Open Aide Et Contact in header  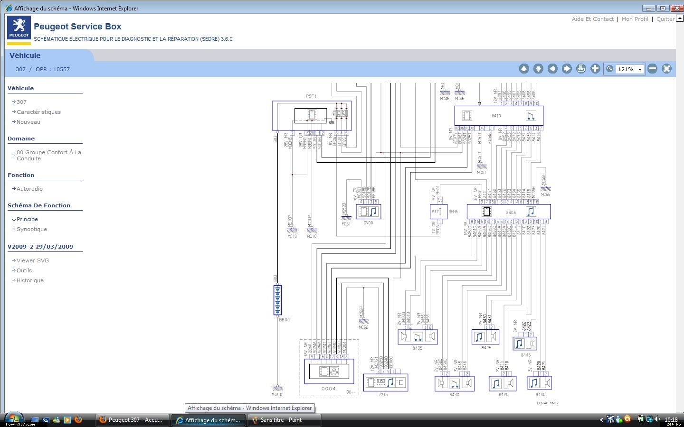pyautogui.click(x=592, y=19)
